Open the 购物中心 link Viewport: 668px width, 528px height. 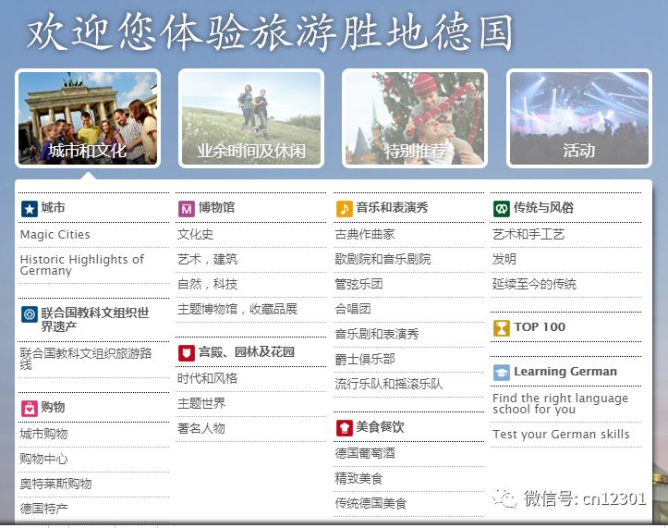[x=43, y=459]
